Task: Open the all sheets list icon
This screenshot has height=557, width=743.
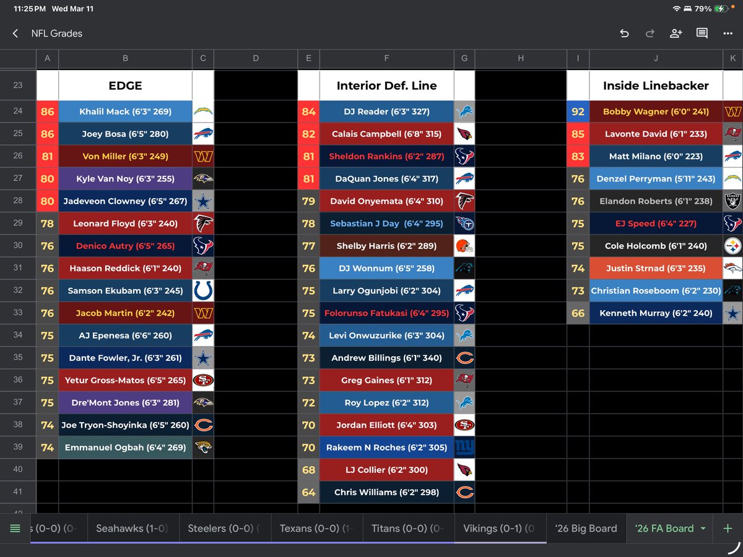Action: coord(15,528)
